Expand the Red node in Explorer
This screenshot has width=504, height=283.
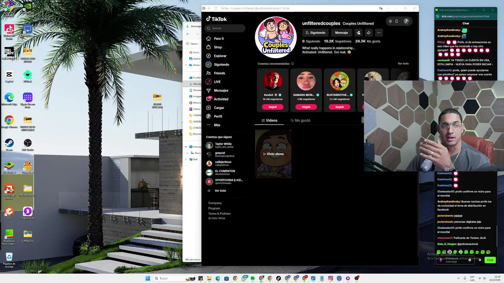click(x=186, y=159)
